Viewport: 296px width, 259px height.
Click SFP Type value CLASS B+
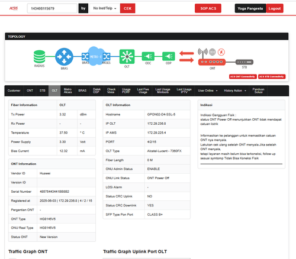[155, 215]
